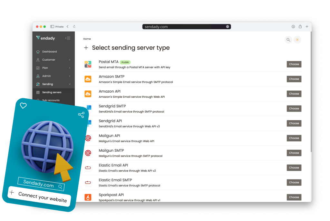The image size is (330, 221).
Task: Open the Admin sidebar item
Action: pyautogui.click(x=54, y=76)
